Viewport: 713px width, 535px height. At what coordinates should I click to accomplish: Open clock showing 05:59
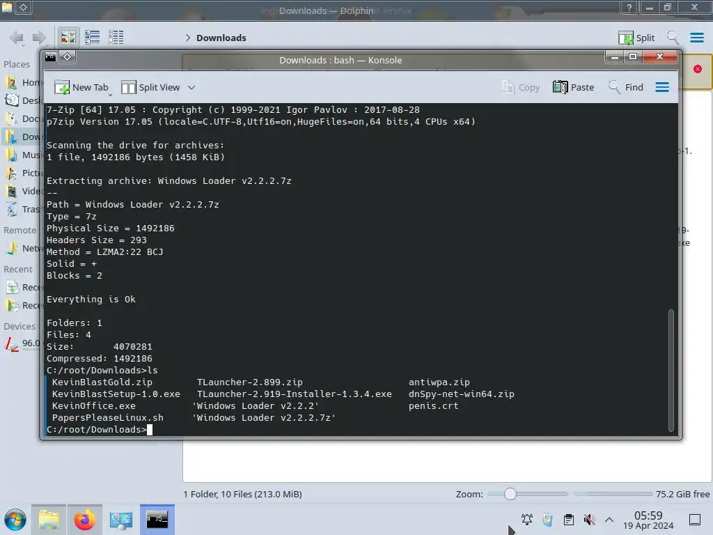[x=648, y=520]
